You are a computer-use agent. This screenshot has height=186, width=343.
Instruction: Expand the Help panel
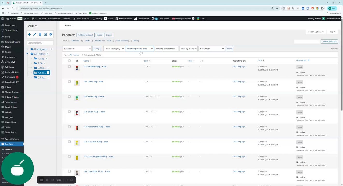(x=332, y=32)
